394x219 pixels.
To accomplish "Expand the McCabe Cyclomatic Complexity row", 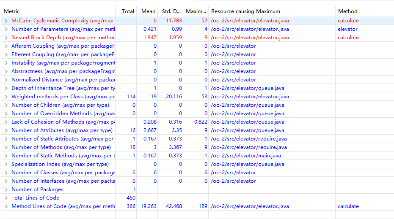I will (6, 21).
